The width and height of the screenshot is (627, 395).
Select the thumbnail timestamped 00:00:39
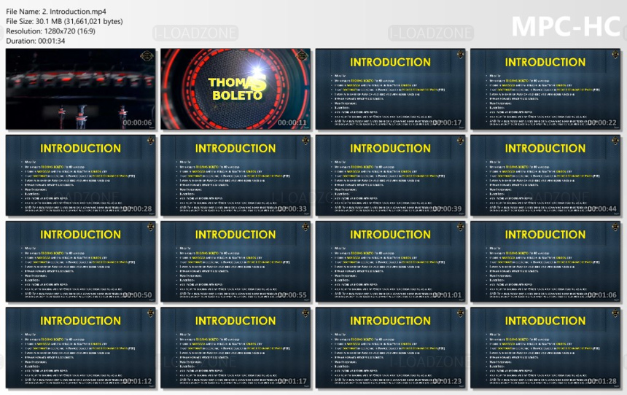tap(390, 176)
